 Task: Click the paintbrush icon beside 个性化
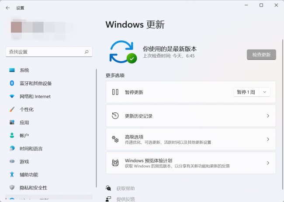12,109
